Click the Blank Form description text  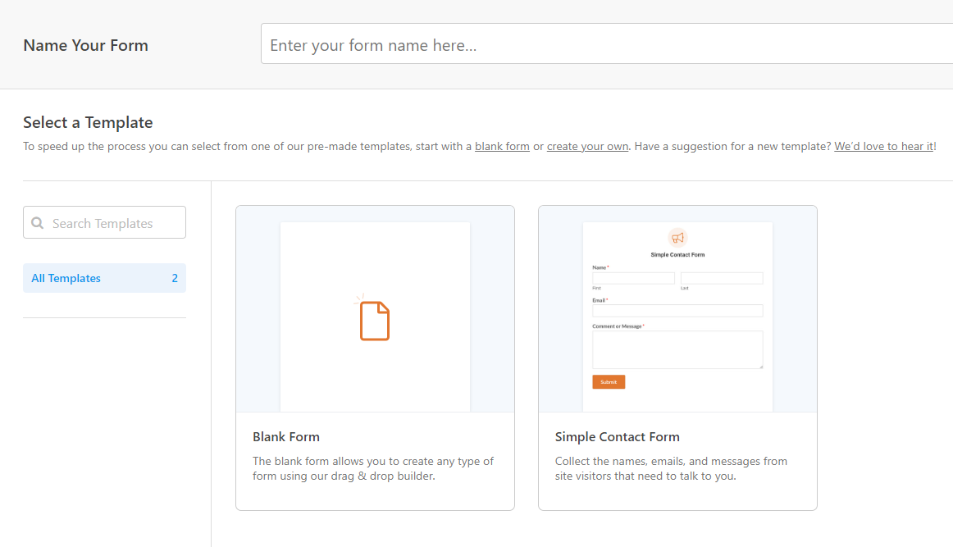[x=373, y=468]
